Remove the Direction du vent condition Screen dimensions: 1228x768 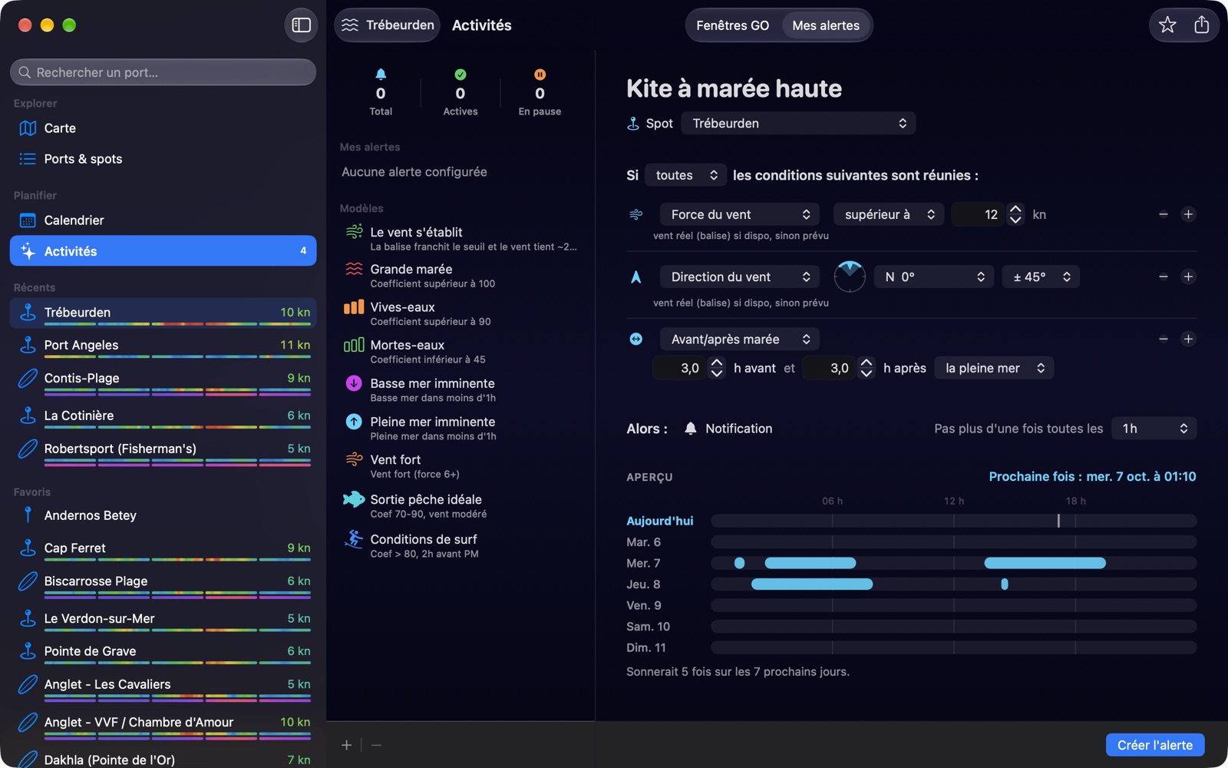click(x=1164, y=276)
